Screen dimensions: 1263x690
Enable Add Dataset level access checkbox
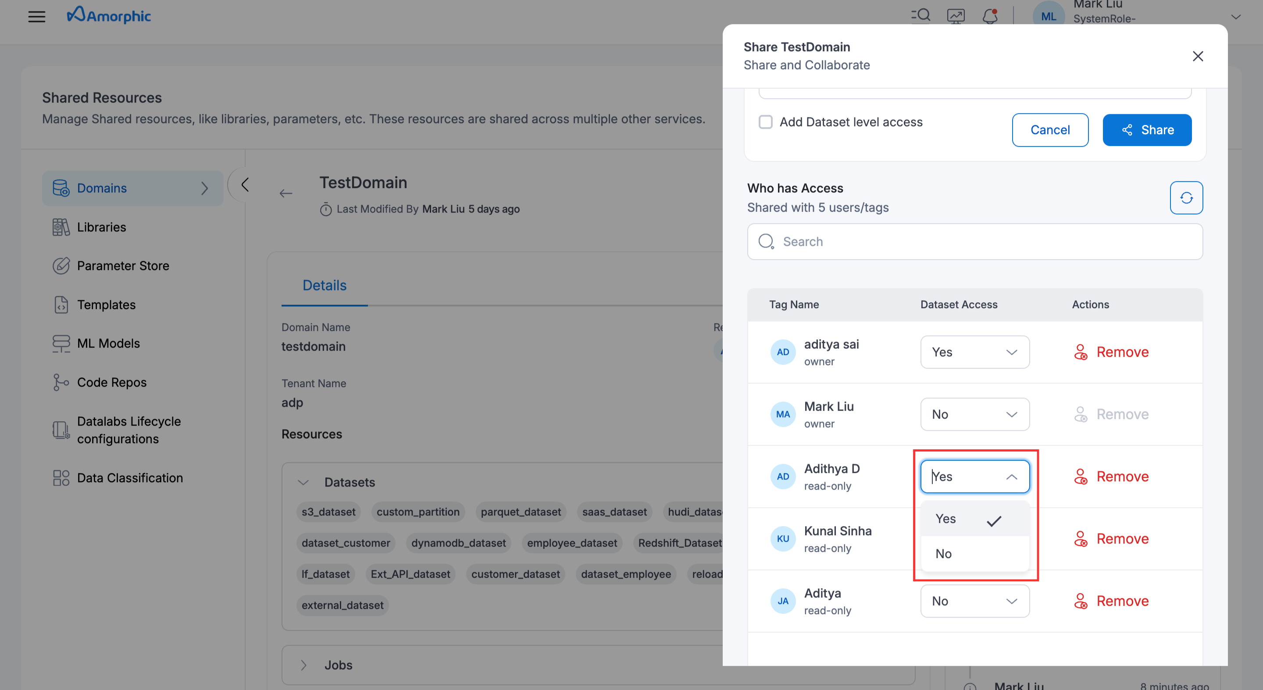[765, 122]
